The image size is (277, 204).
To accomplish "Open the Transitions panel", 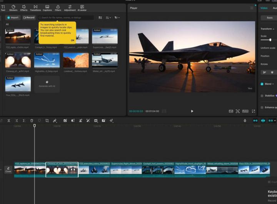I will coord(35,8).
